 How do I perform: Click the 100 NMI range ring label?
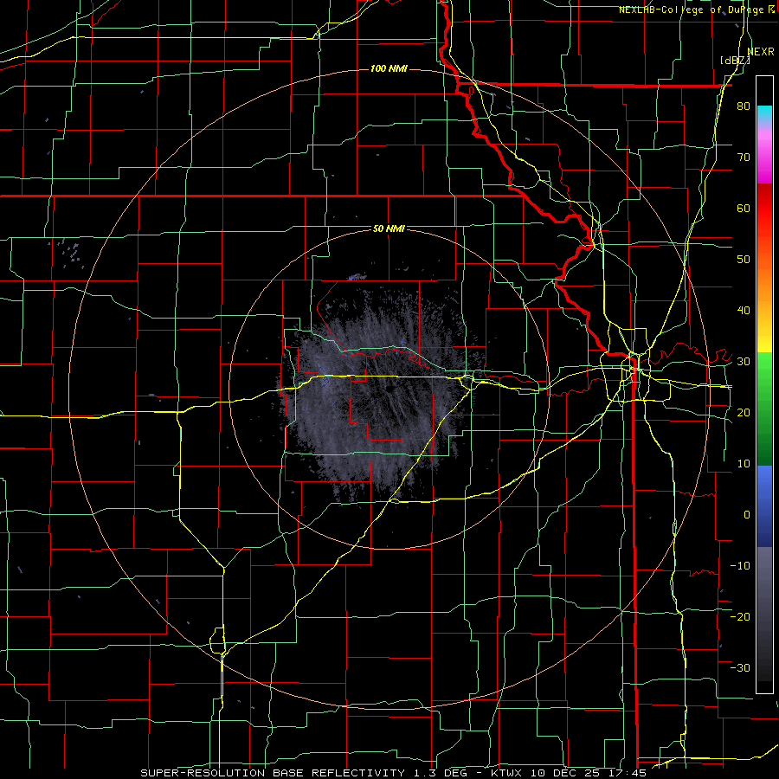(x=389, y=68)
